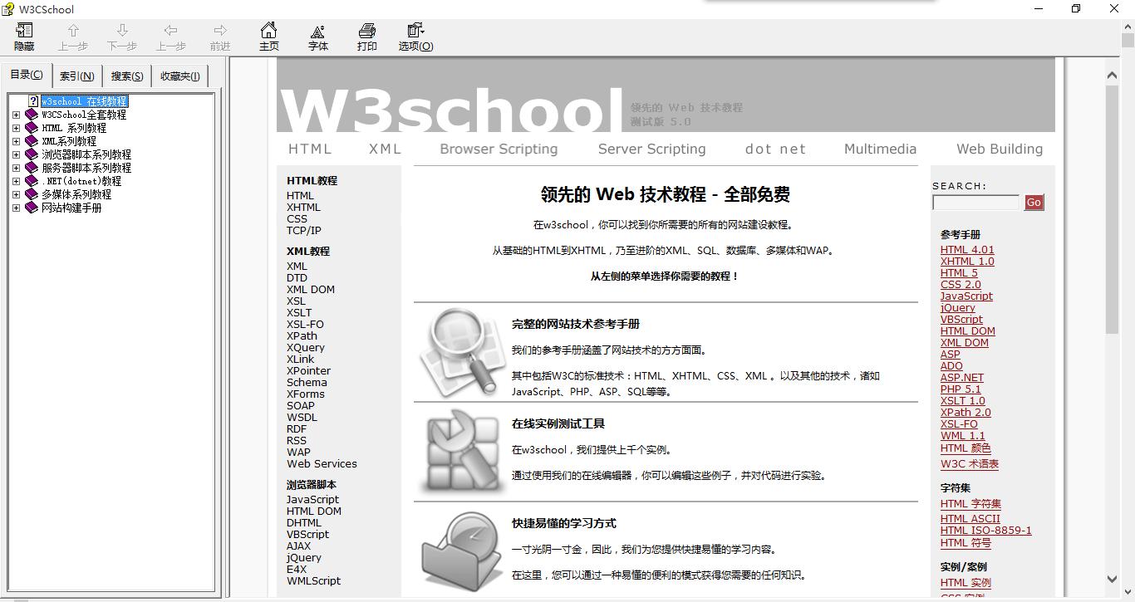Viewport: 1135px width, 602px height.
Task: Click the 主页 (Home) icon
Action: pos(268,36)
